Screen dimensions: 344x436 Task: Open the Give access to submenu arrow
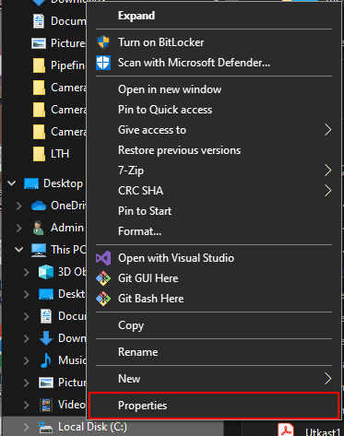pos(328,130)
